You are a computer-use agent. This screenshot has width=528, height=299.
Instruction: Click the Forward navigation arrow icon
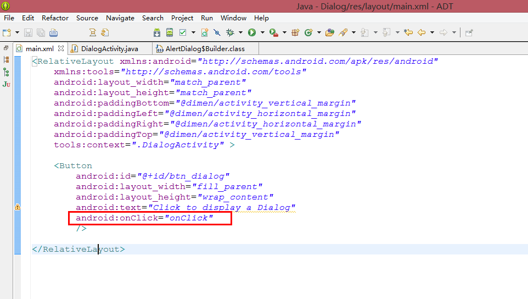(x=443, y=32)
